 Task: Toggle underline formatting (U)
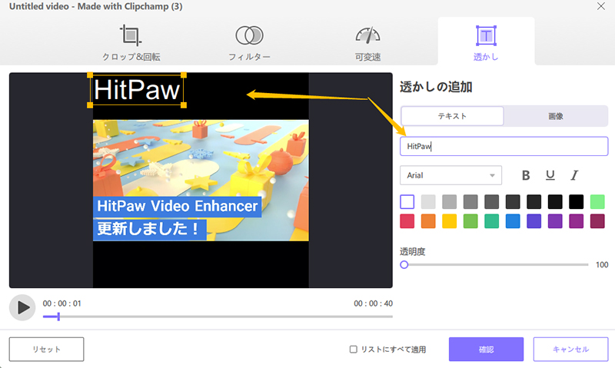point(550,175)
